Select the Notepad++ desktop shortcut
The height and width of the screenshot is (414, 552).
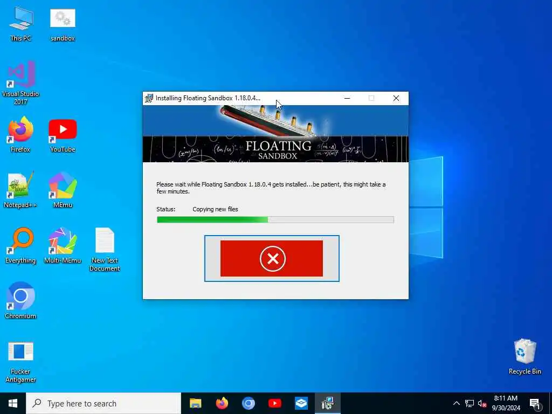point(20,190)
